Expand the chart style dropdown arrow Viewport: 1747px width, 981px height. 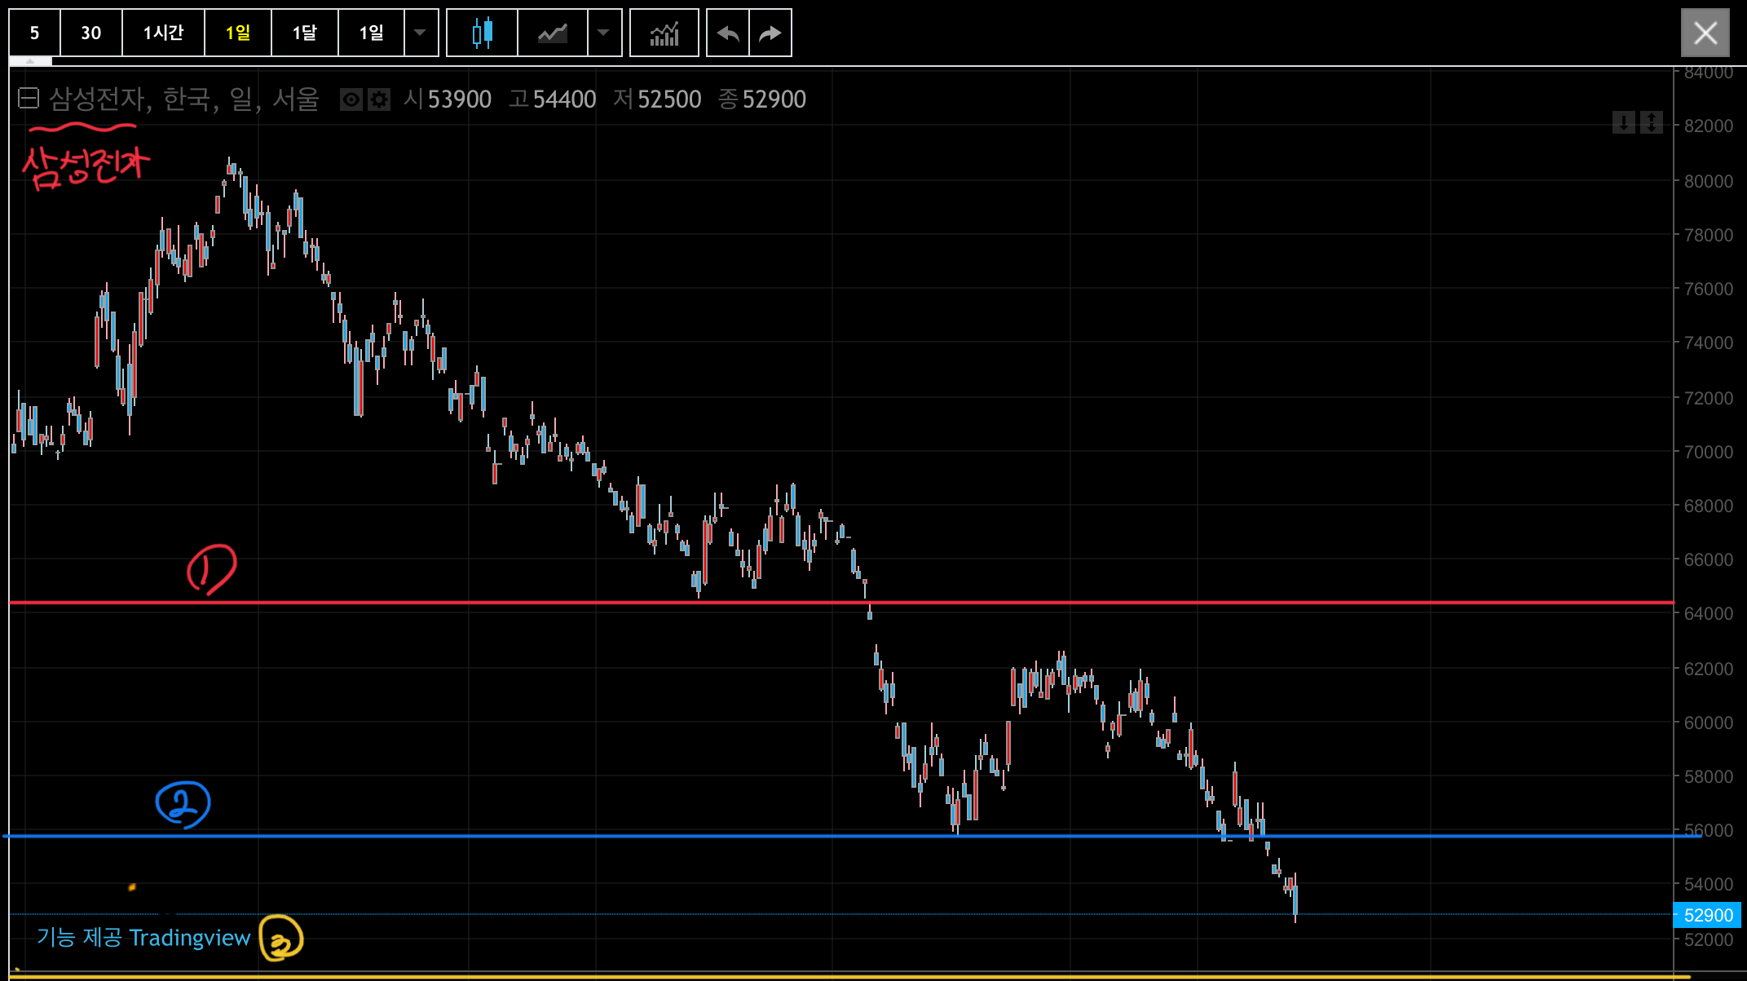[x=604, y=33]
